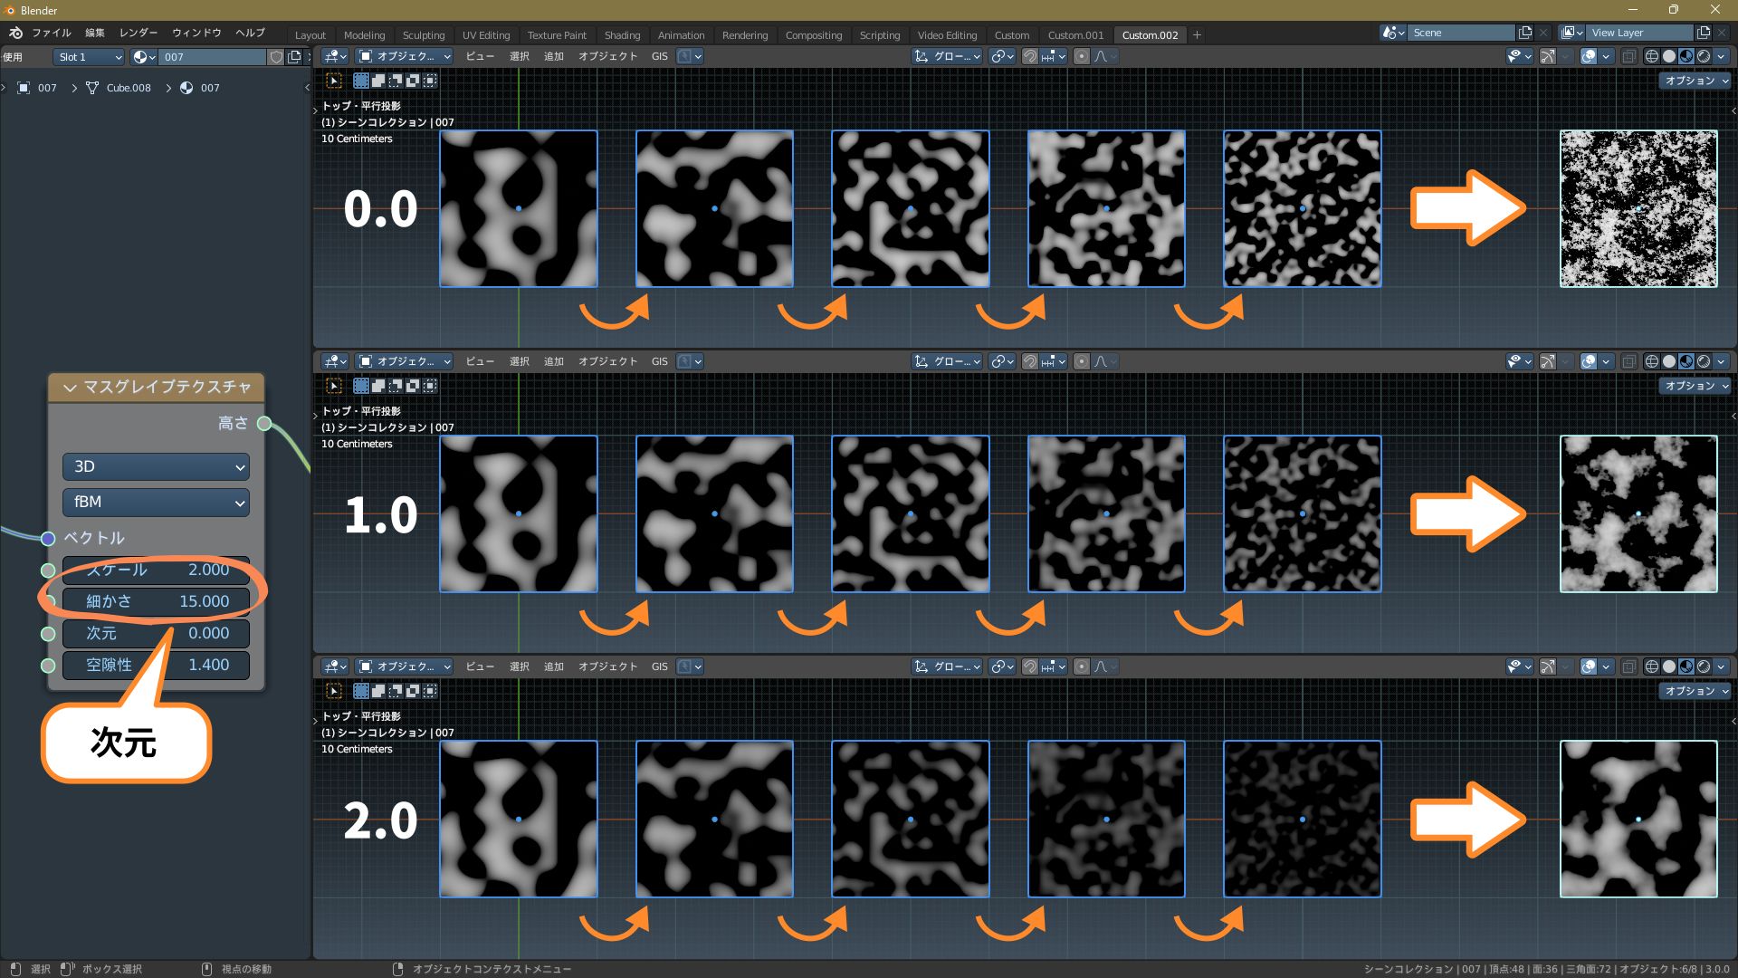This screenshot has height=978, width=1738.
Task: Open the scene browse dropdown icon
Action: tap(1393, 33)
